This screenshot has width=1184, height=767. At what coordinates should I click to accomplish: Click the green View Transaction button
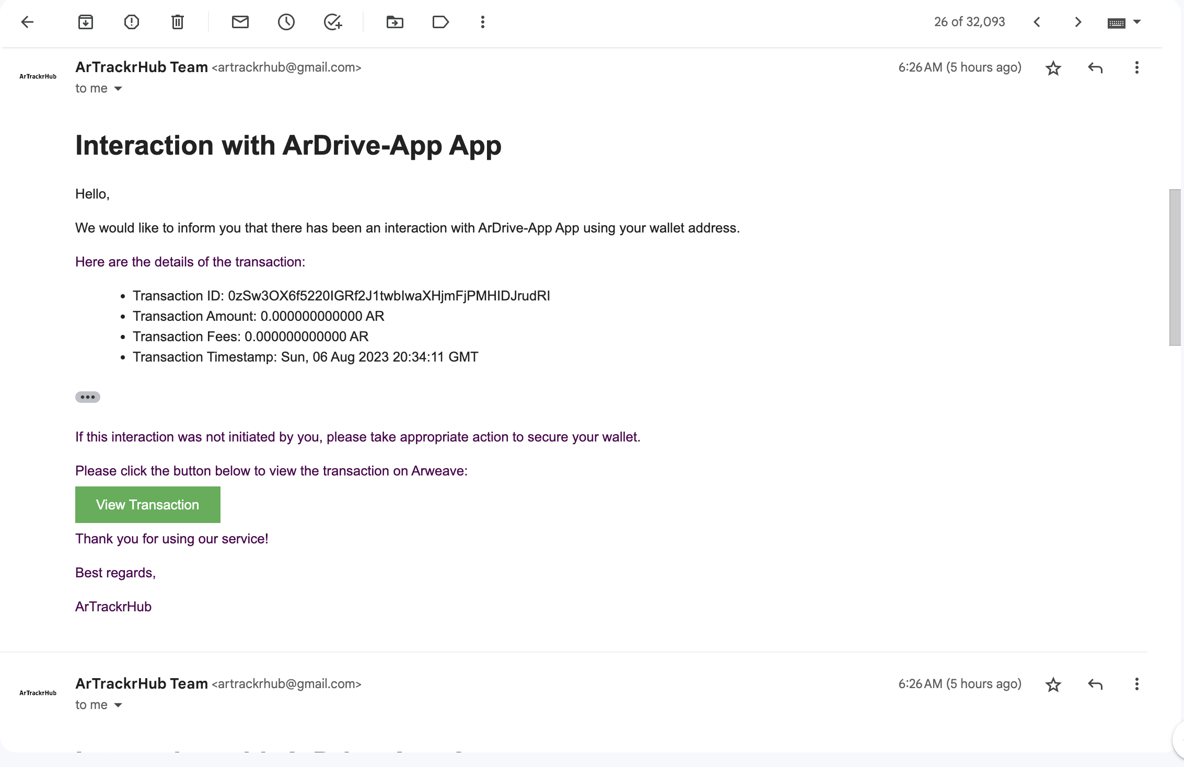(148, 505)
